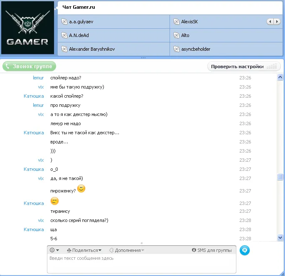
Task: Select participant asyncbeholder
Action: (226, 49)
